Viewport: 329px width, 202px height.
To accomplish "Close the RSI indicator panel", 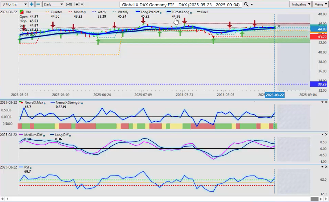I will pyautogui.click(x=326, y=167).
